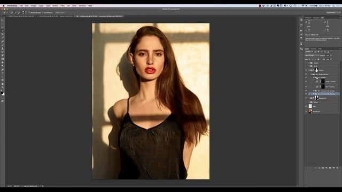Viewport: 342px width, 192px height.
Task: Open the Layer menu
Action: (41, 6)
